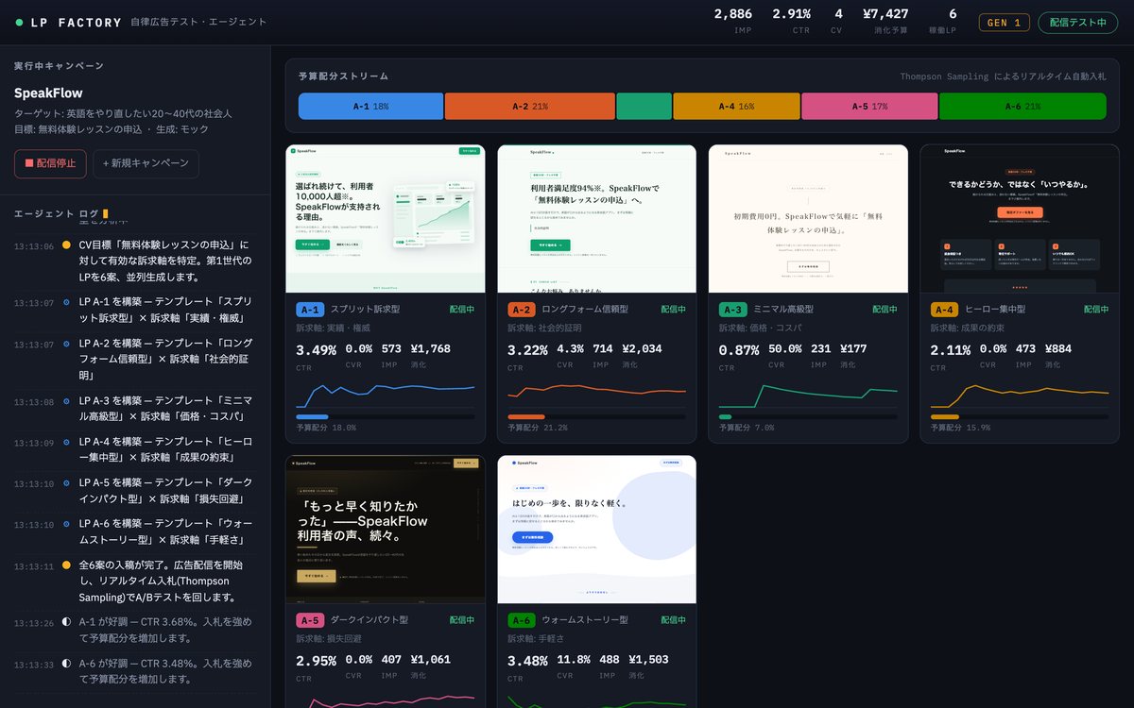
Task: Click the blue build icon for LP A-4 log entry
Action: [x=66, y=442]
